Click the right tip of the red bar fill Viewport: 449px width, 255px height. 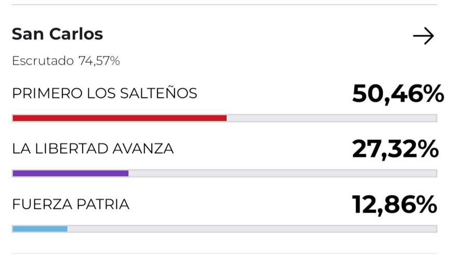pos(225,118)
